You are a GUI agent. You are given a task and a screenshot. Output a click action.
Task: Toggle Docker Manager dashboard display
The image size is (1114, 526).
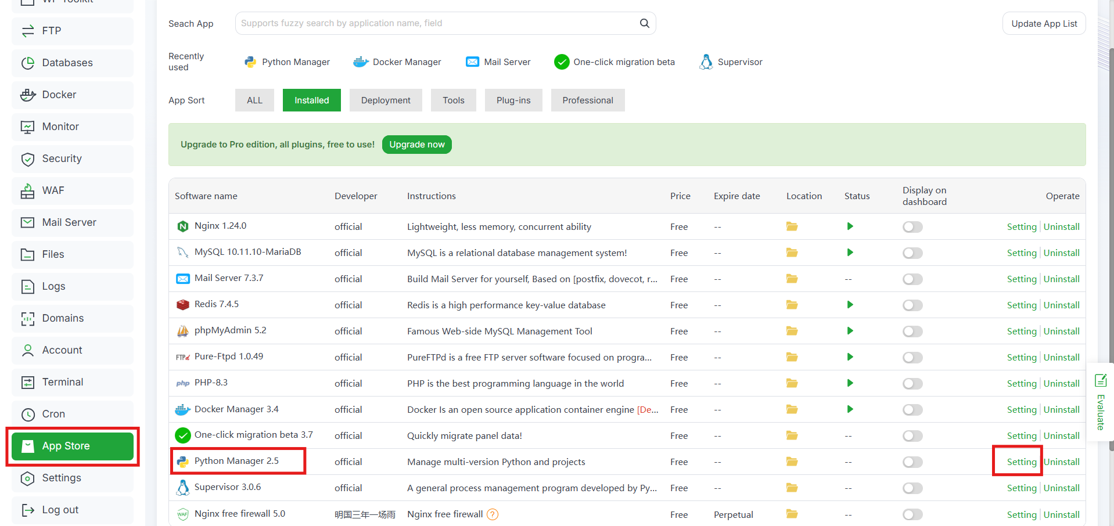[912, 410]
